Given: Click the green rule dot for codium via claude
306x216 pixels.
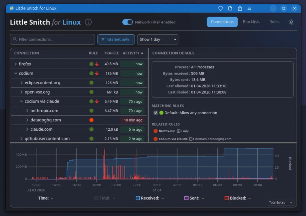Looking at the screenshot, I should point(91,101).
